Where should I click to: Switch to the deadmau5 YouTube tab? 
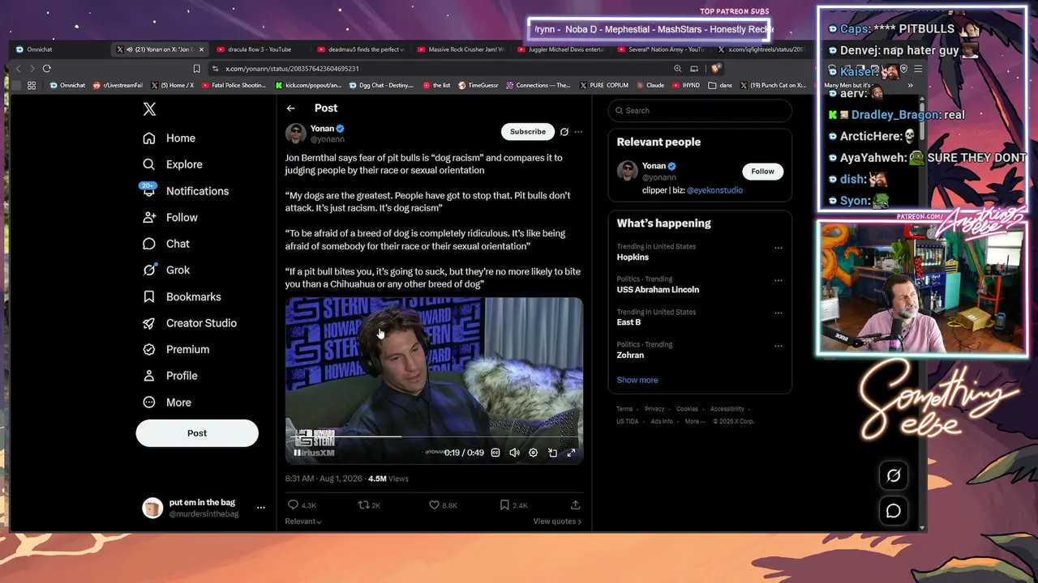[360, 49]
